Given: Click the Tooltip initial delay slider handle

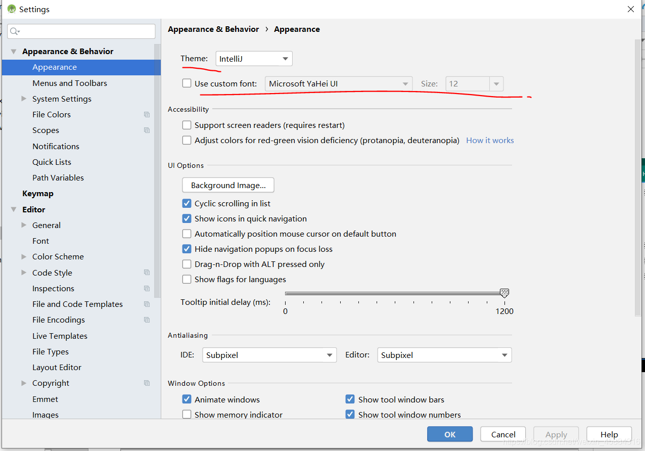Looking at the screenshot, I should 504,293.
